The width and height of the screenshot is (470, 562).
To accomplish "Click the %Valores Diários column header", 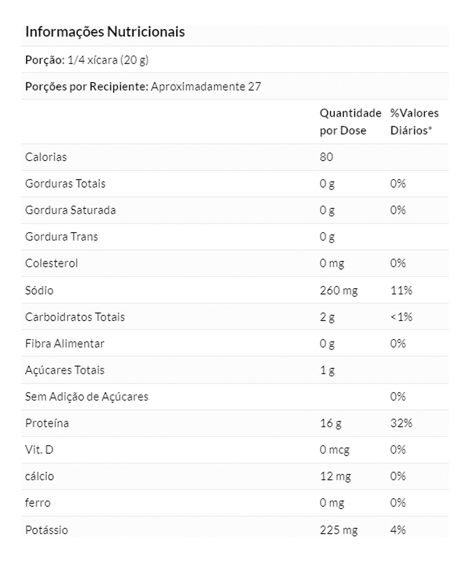I will [414, 121].
